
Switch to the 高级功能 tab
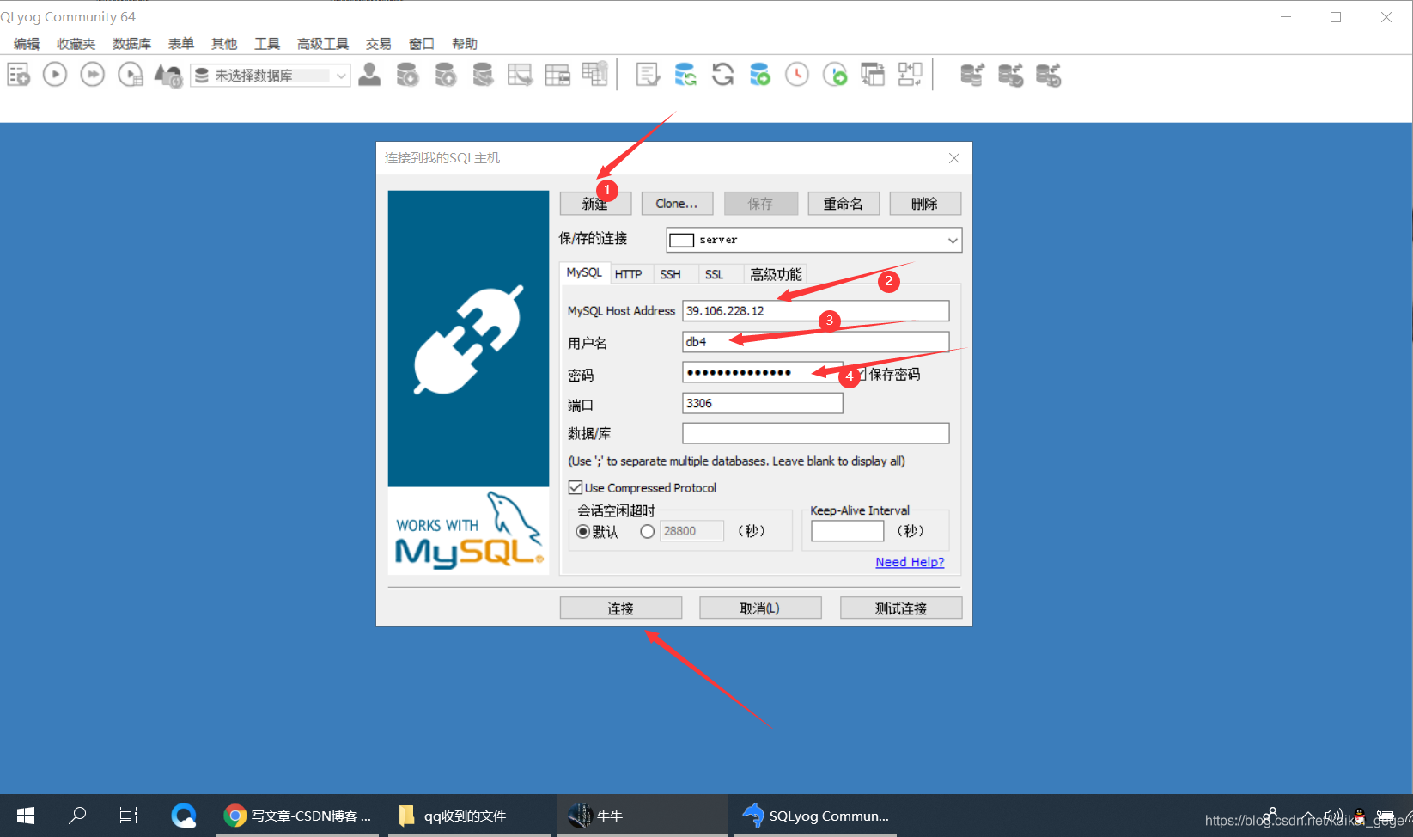(776, 274)
